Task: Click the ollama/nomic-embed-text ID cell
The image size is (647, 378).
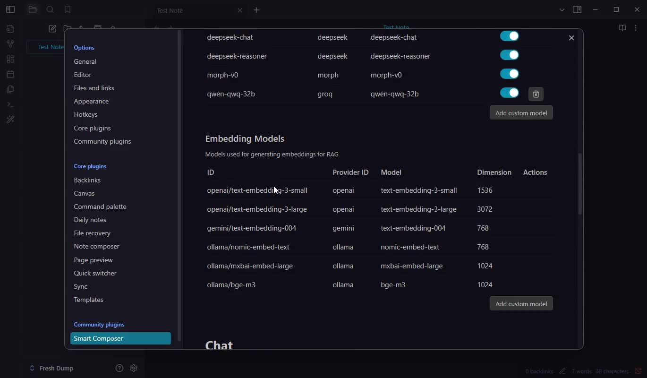Action: (248, 247)
